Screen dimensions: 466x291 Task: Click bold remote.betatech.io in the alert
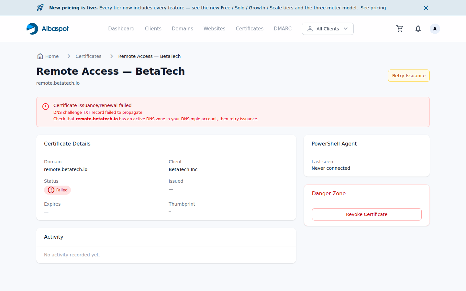click(x=97, y=119)
